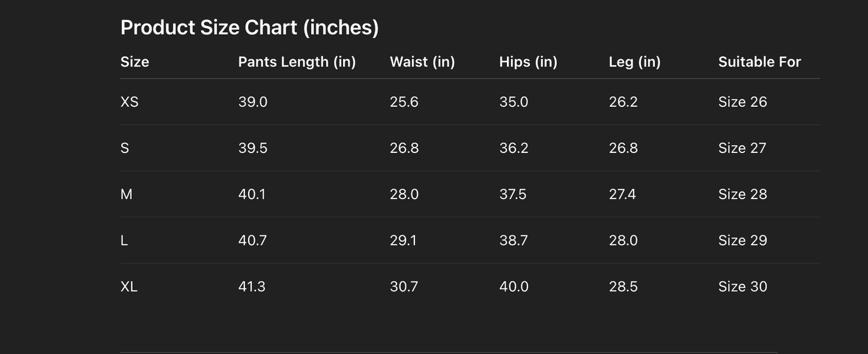Click the XS pants length value 39.0

(252, 102)
